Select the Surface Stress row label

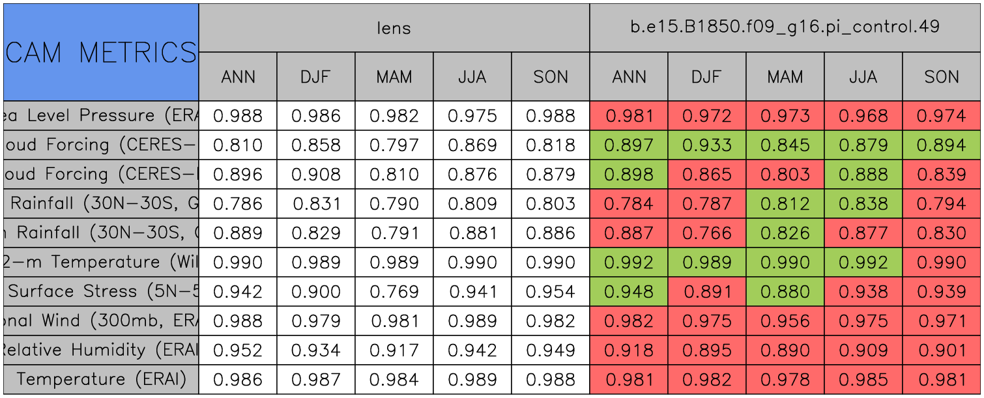click(x=101, y=292)
